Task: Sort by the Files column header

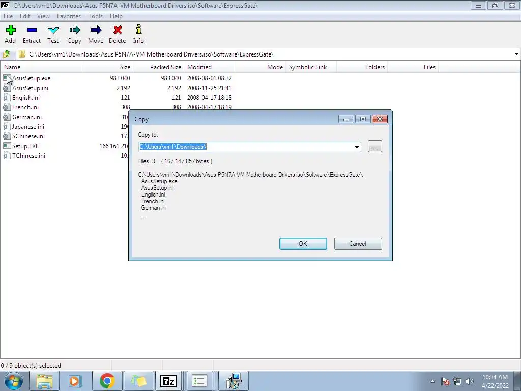Action: [413, 67]
